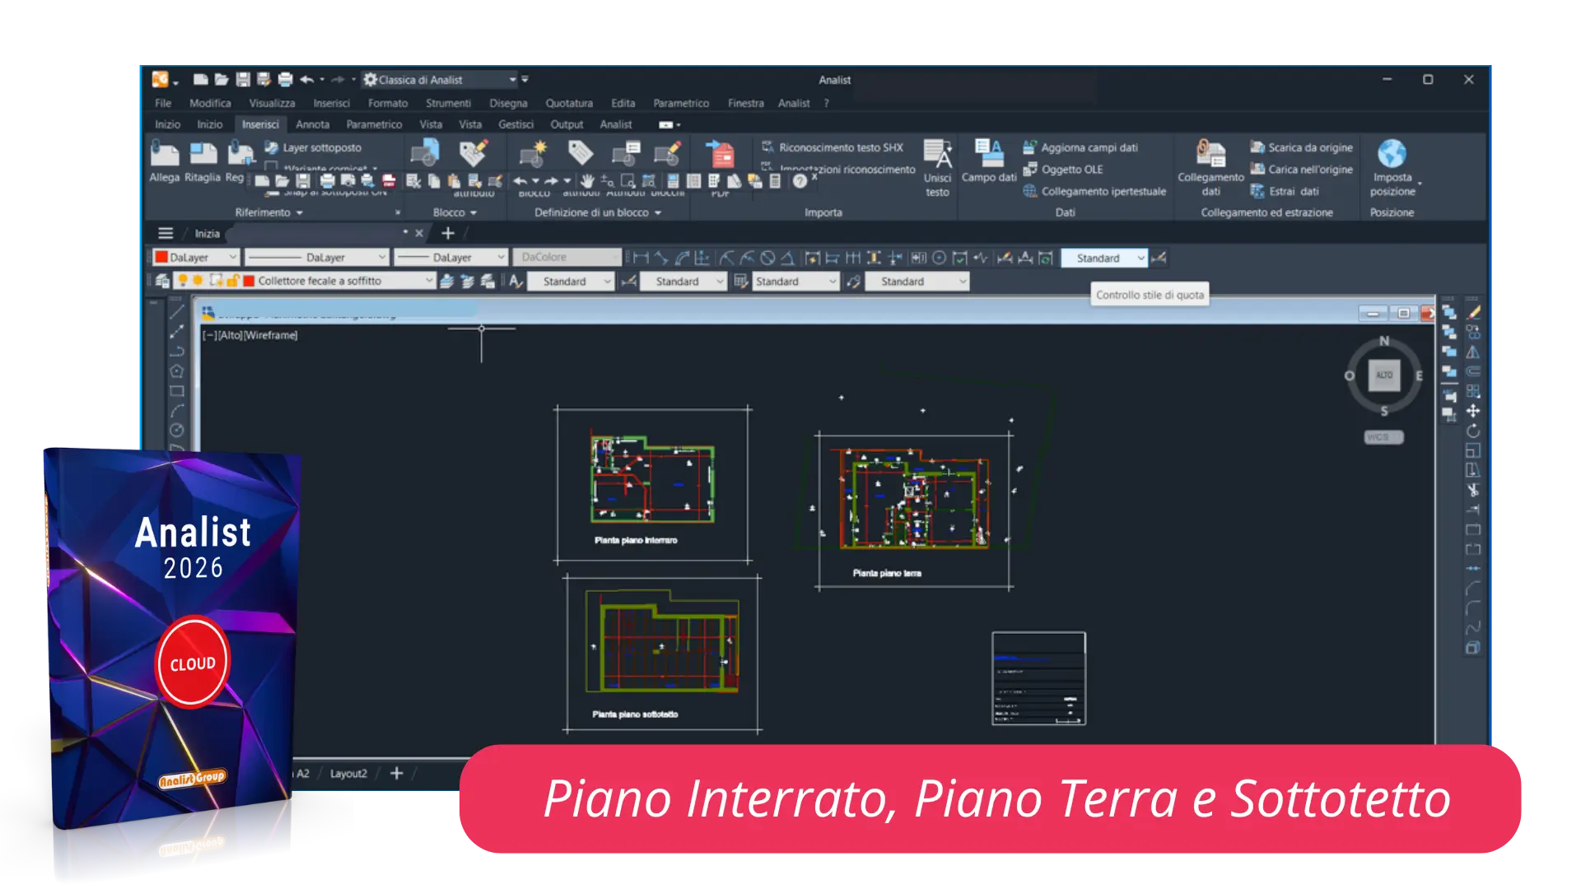
Task: Click the Allega attach icon
Action: [164, 155]
